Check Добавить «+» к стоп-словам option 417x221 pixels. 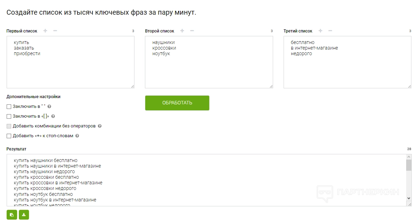point(9,136)
